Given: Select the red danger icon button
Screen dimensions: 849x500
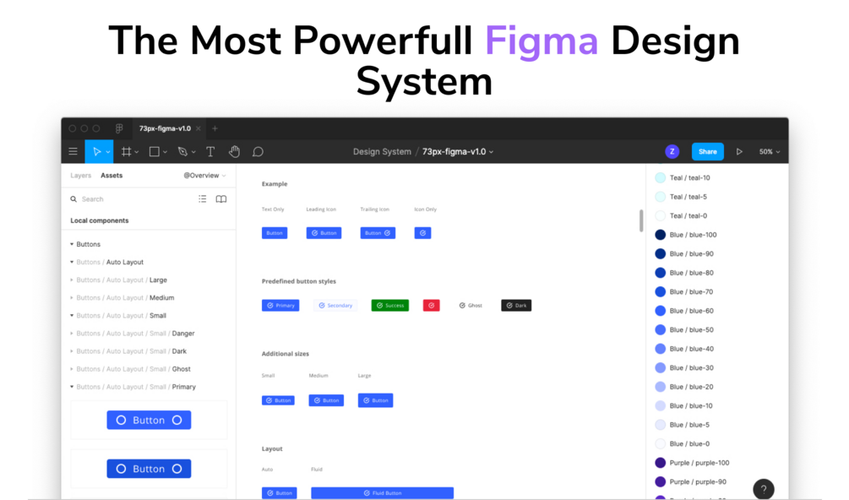Looking at the screenshot, I should pyautogui.click(x=431, y=305).
